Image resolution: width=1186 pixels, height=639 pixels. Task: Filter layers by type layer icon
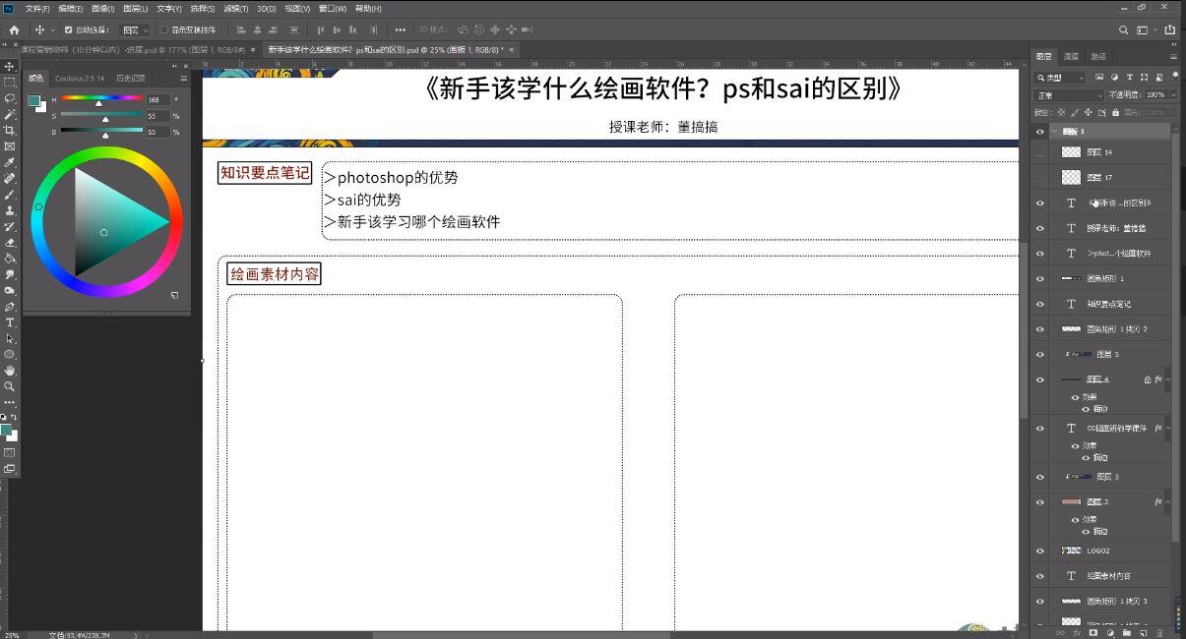[1129, 77]
